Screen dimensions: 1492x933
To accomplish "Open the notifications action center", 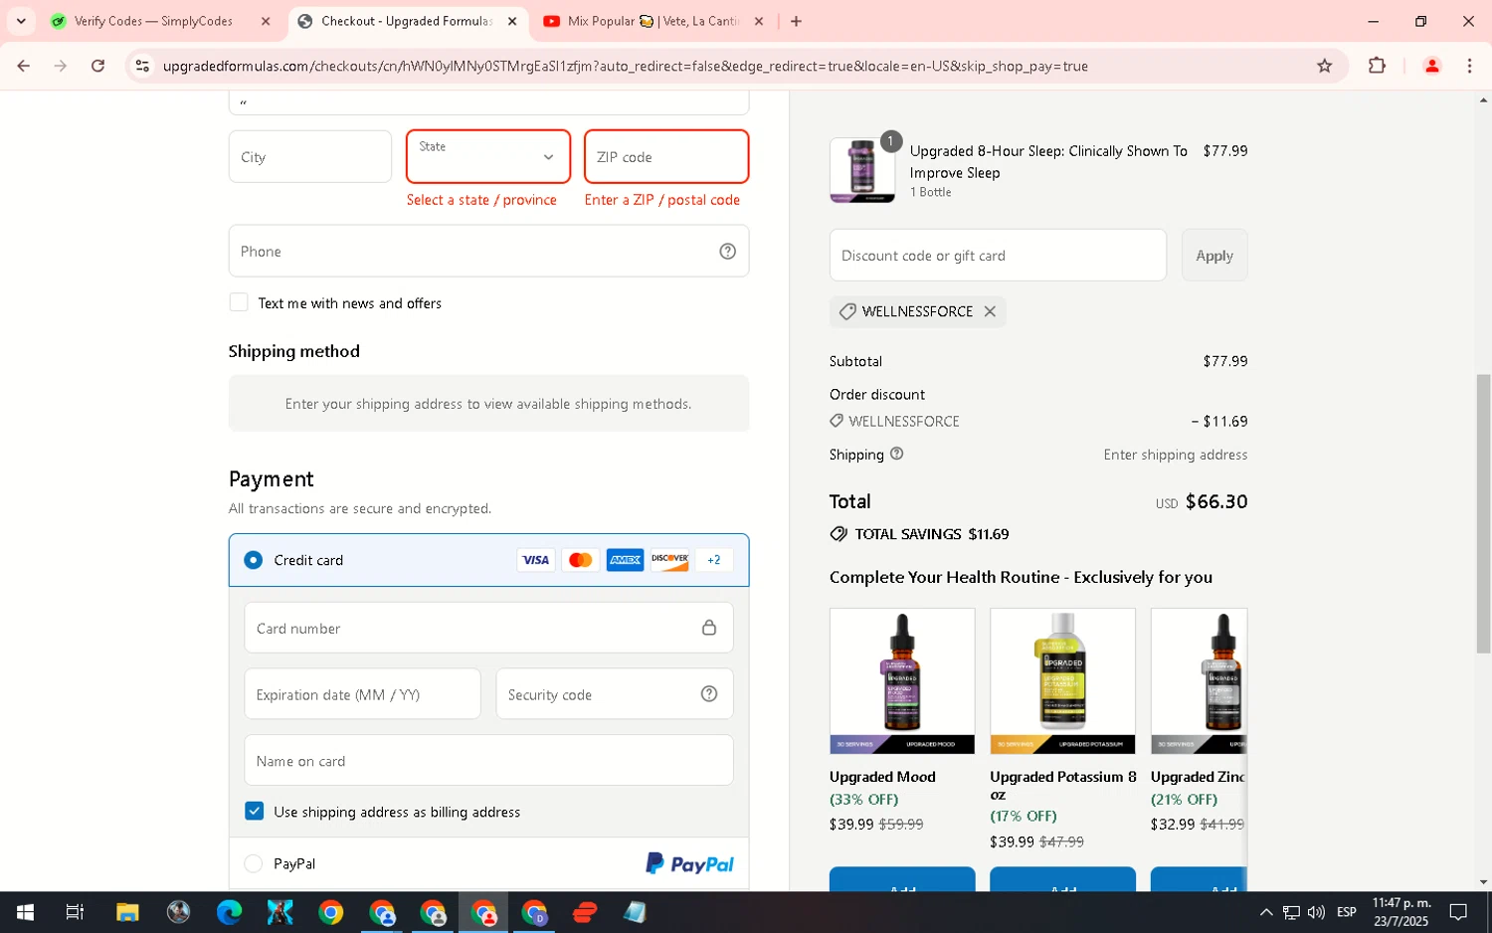I will [x=1458, y=912].
